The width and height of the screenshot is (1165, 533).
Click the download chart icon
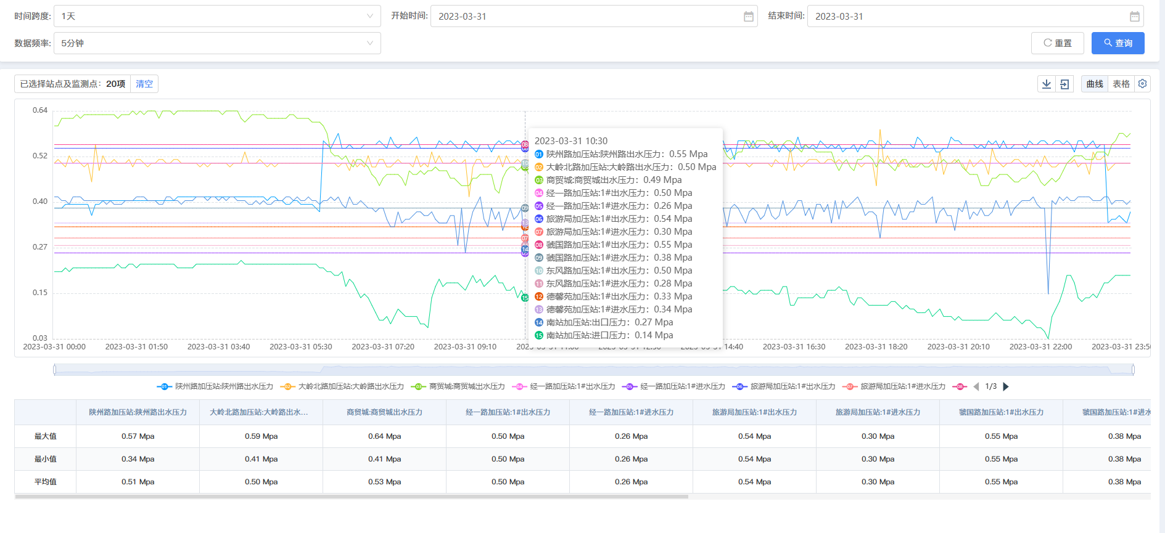tap(1047, 84)
